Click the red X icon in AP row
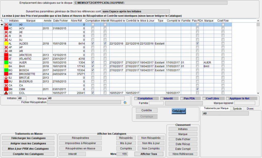Screen dimensions: 262x158 pyautogui.click(x=6, y=47)
